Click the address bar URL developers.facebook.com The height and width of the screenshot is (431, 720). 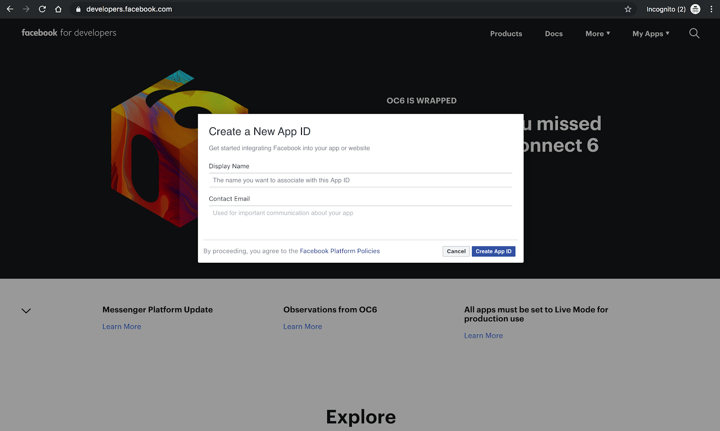pos(129,9)
